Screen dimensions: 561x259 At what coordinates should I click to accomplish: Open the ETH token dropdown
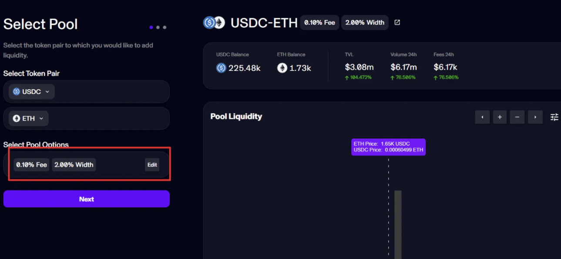click(29, 118)
